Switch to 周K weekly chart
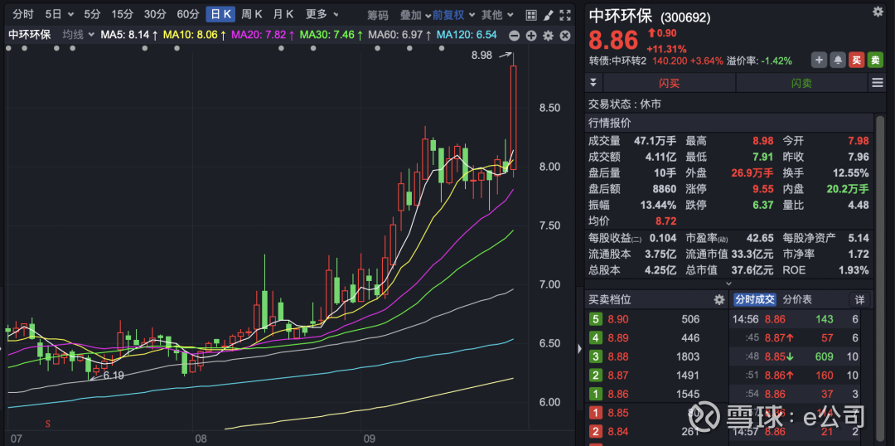This screenshot has width=895, height=446. click(251, 14)
